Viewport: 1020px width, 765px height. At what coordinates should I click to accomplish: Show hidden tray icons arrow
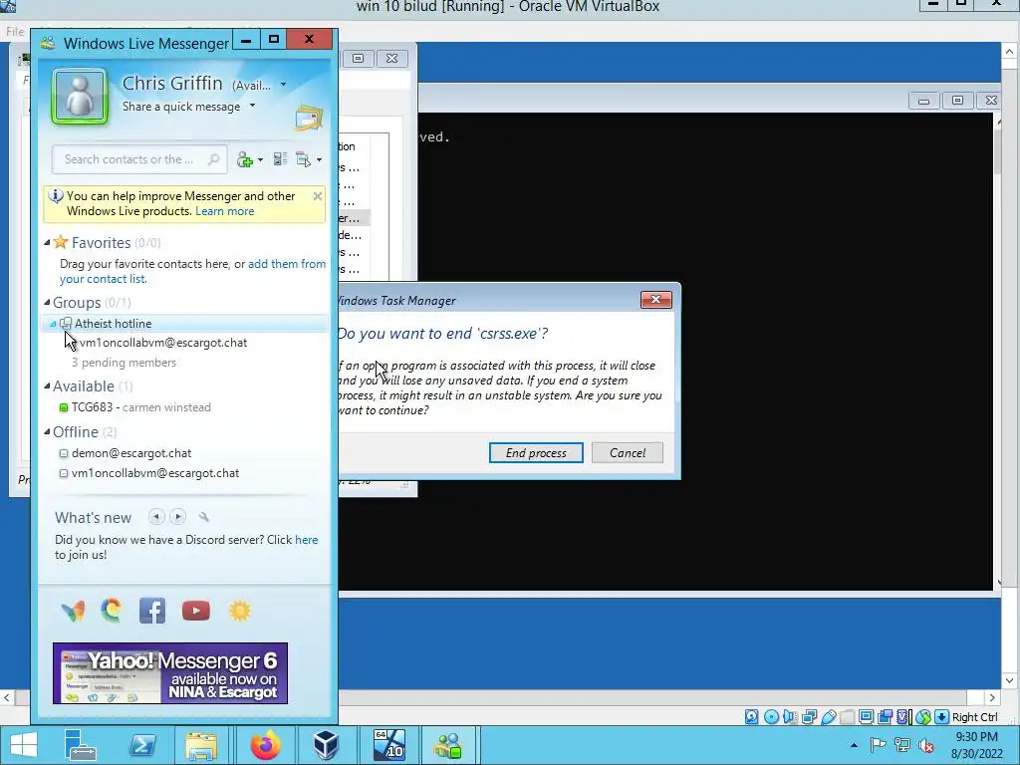854,745
